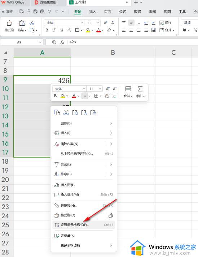Toggle Bold in the ribbon
The image size is (198, 258).
47,30
